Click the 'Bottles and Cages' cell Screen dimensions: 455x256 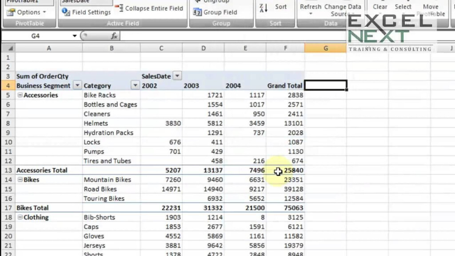coord(112,104)
